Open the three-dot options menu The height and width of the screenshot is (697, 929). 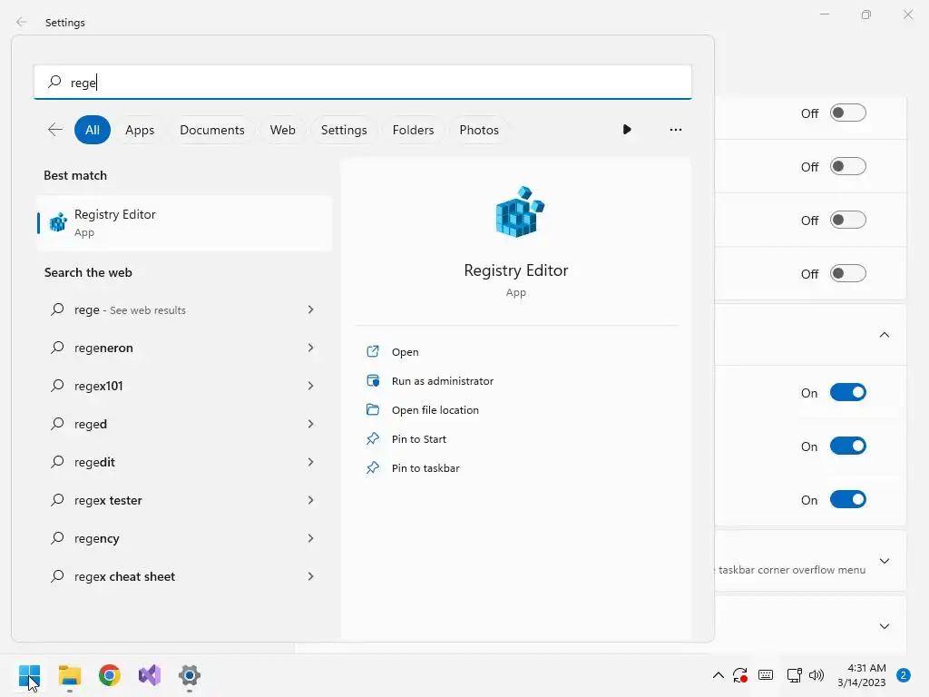tap(675, 129)
